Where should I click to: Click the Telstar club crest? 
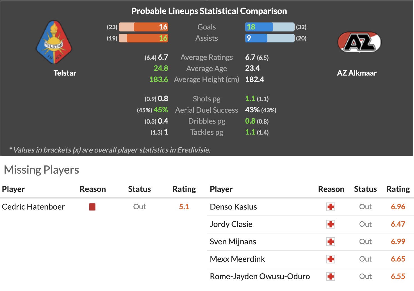tap(54, 42)
